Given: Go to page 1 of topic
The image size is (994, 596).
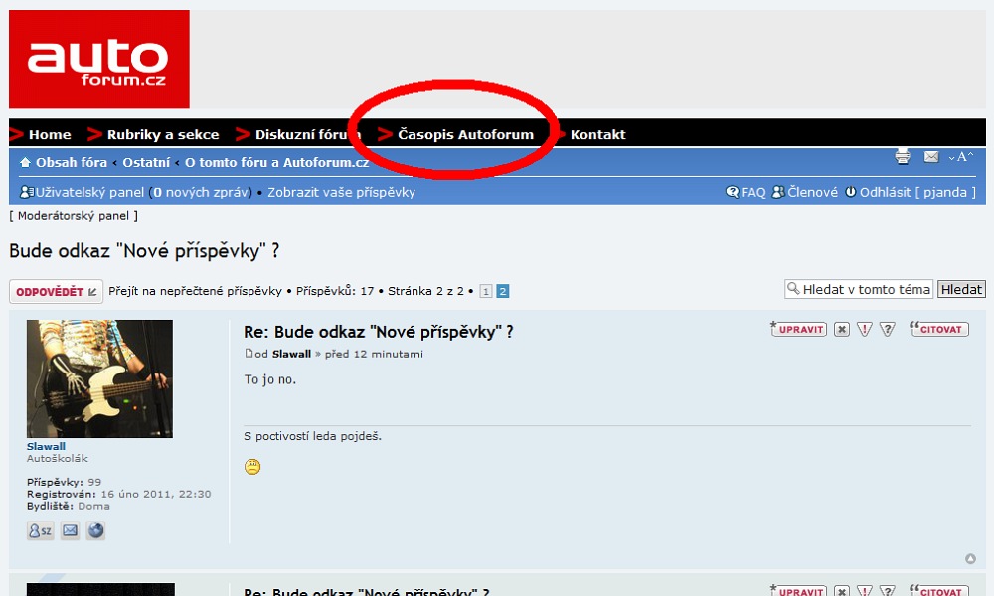Looking at the screenshot, I should pos(486,292).
